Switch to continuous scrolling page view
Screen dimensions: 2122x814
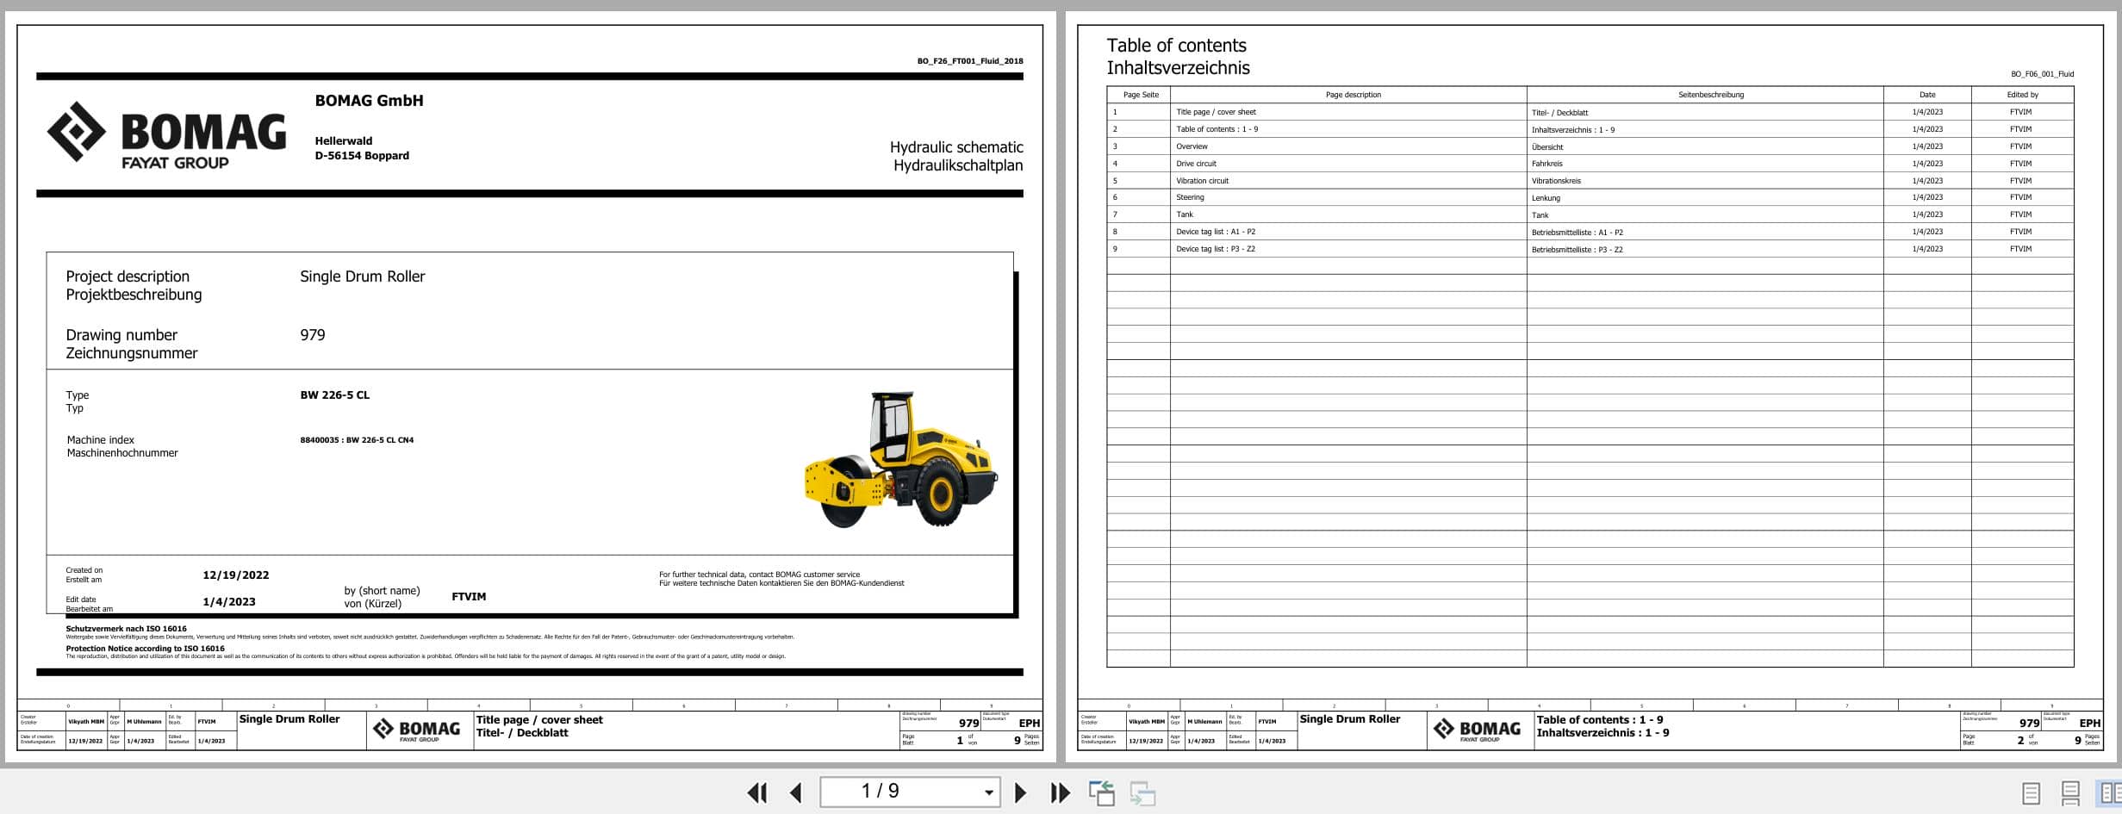(x=2070, y=793)
